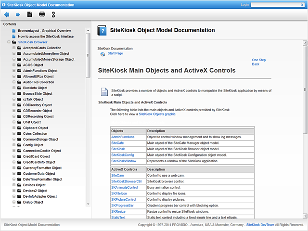The height and width of the screenshot is (231, 308).
Task: Expand the CreditCard Object node
Action: [x=14, y=156]
